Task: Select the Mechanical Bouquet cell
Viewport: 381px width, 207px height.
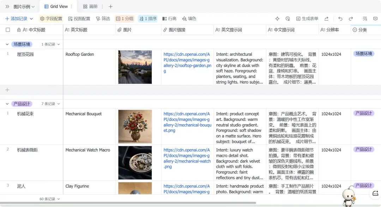Action: (x=89, y=127)
